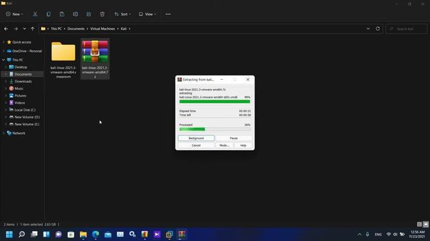Screen dimensions: 430x241
Task: Show hidden system tray icons
Action: click(x=359, y=234)
